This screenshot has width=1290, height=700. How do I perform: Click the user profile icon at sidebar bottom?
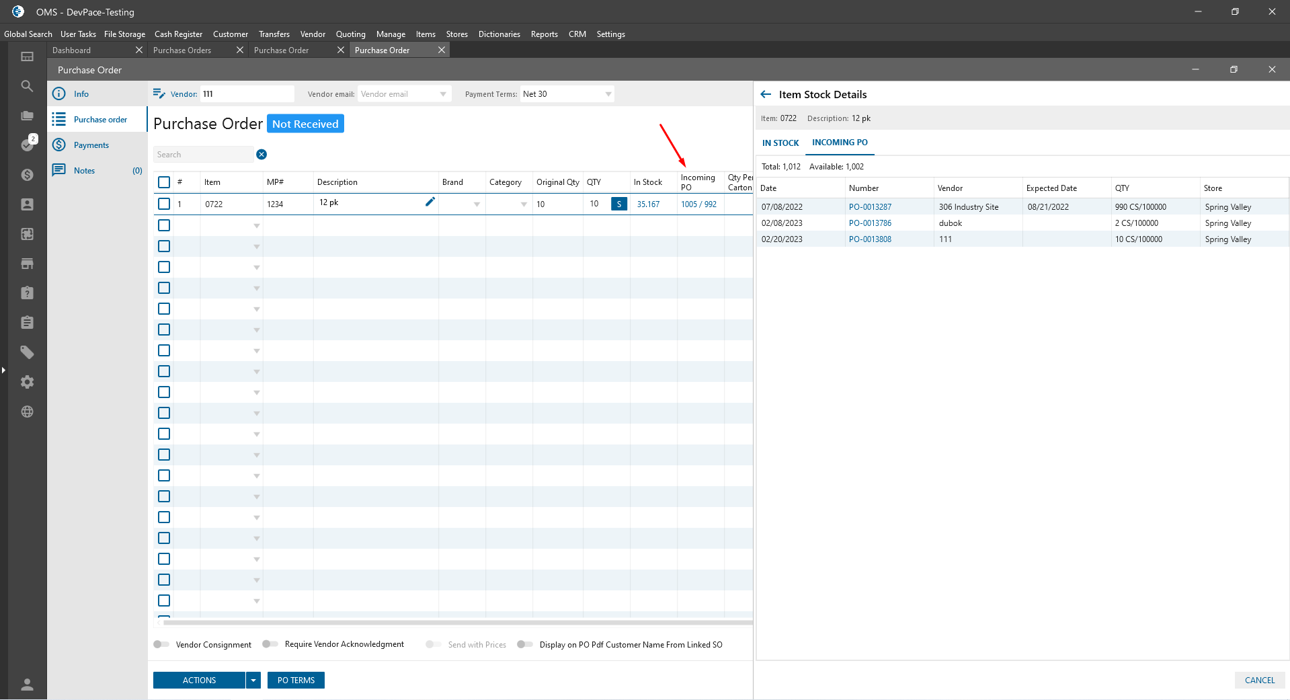pos(27,685)
